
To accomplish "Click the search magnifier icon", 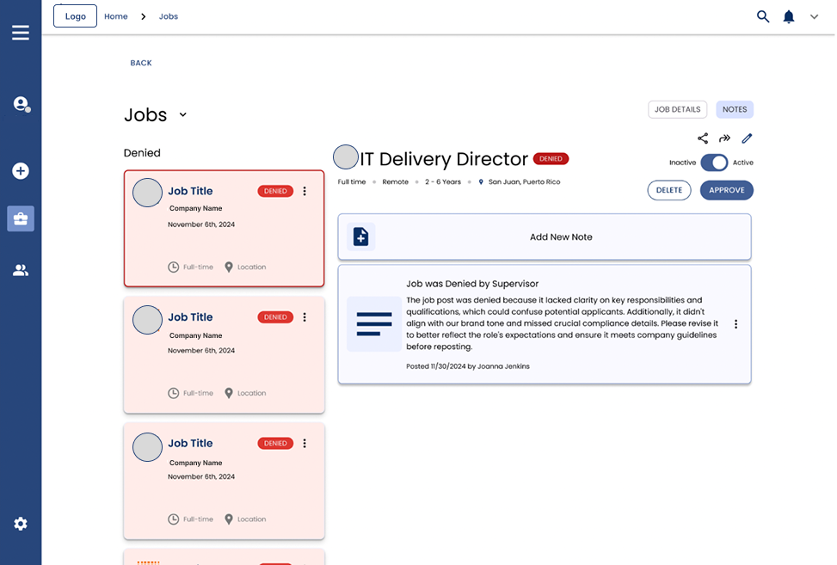I will [763, 16].
